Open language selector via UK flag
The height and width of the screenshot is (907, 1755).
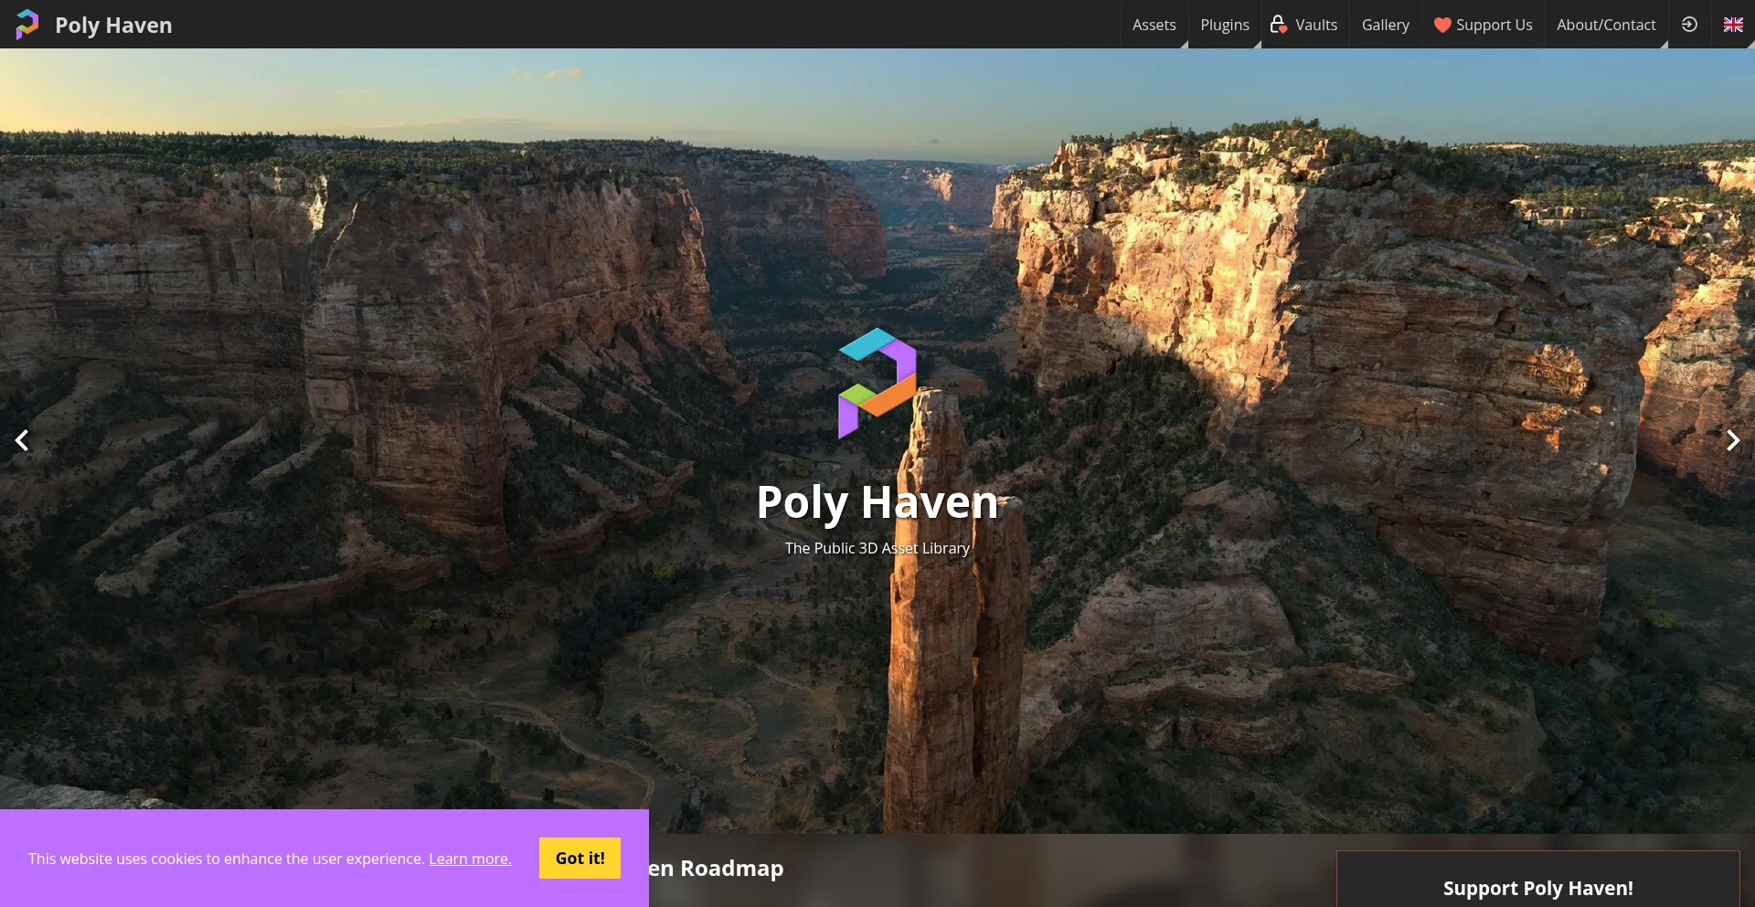click(x=1733, y=25)
